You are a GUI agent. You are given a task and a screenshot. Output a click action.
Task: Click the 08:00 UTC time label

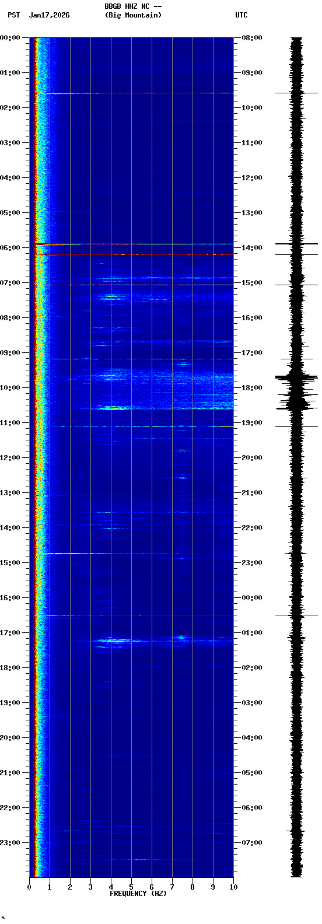click(252, 38)
